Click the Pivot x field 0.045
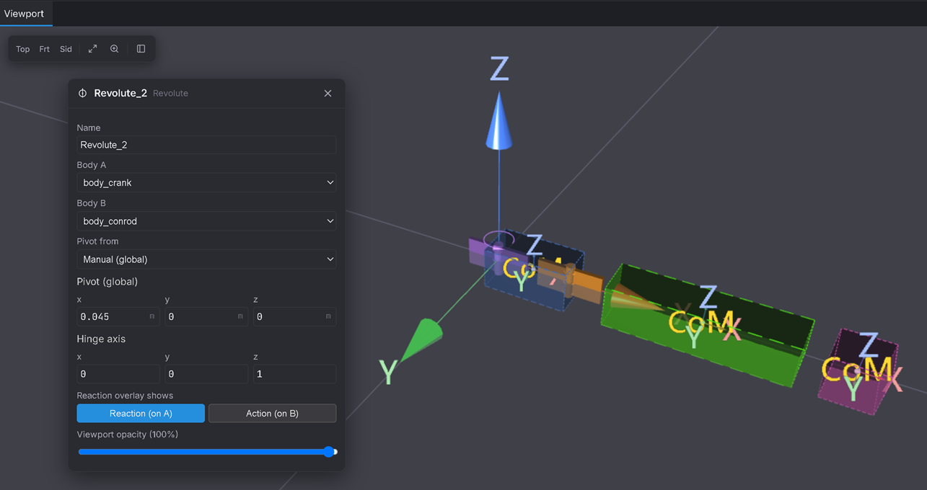927x490 pixels. pyautogui.click(x=118, y=316)
